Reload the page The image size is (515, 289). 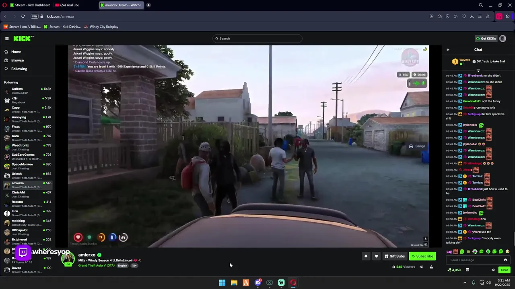coord(23,16)
